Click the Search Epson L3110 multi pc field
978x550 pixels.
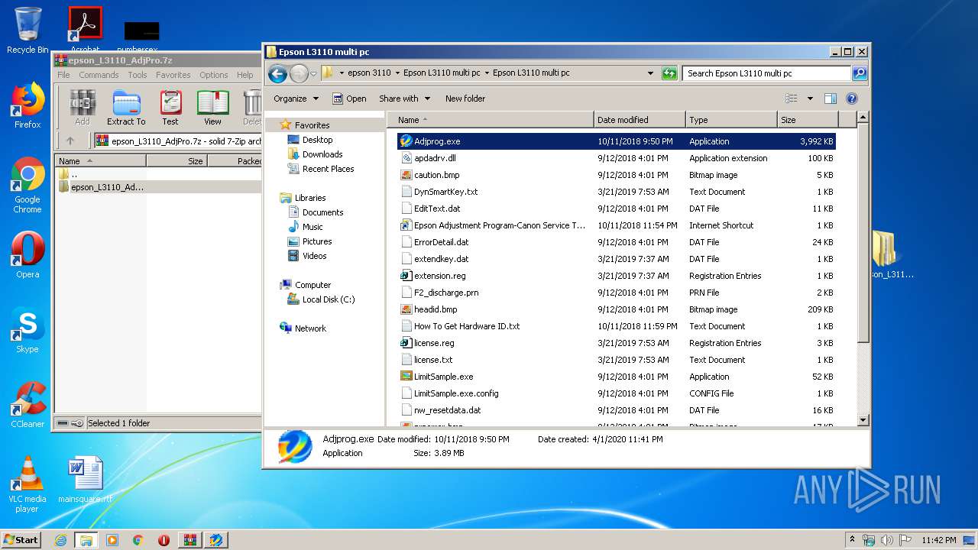[x=766, y=73]
